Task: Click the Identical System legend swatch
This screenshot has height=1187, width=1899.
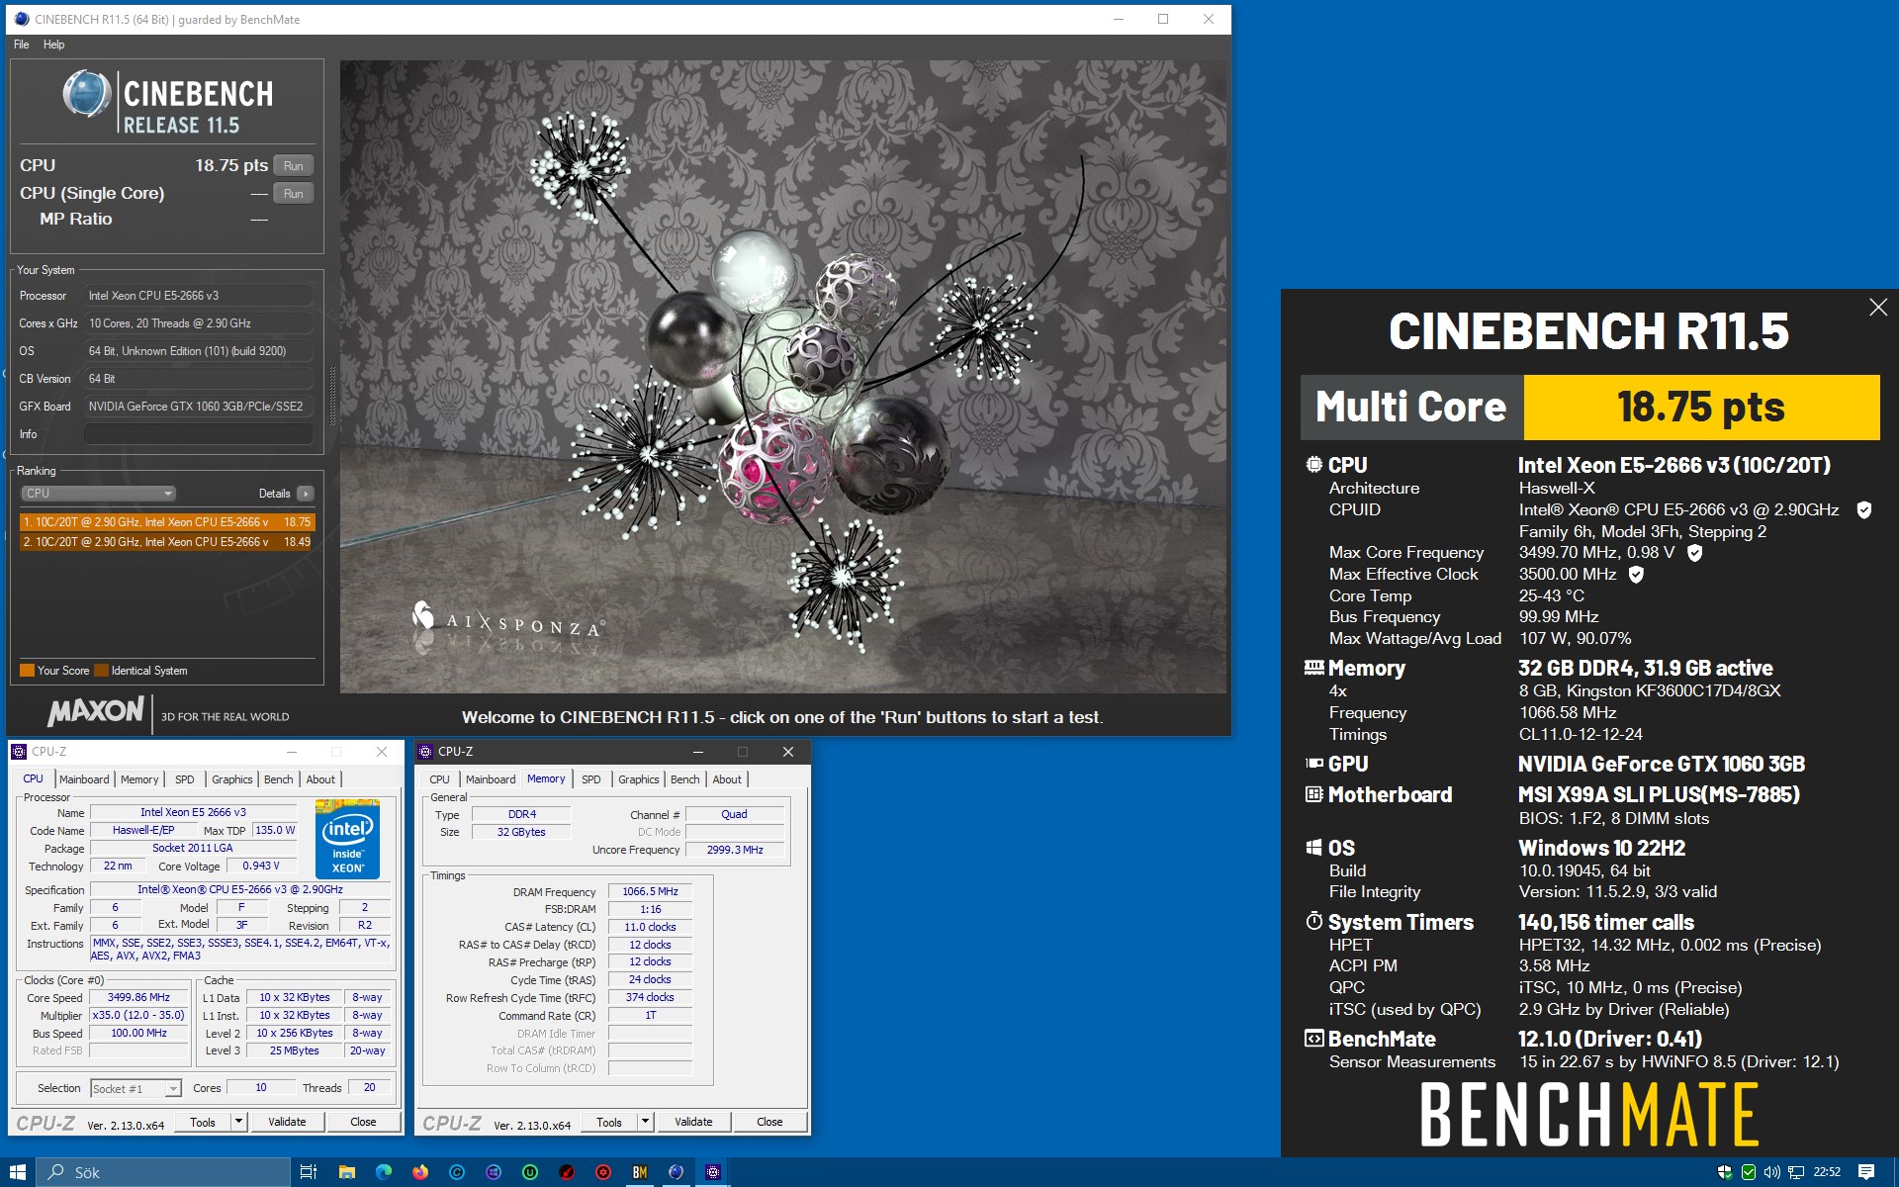Action: coord(101,671)
